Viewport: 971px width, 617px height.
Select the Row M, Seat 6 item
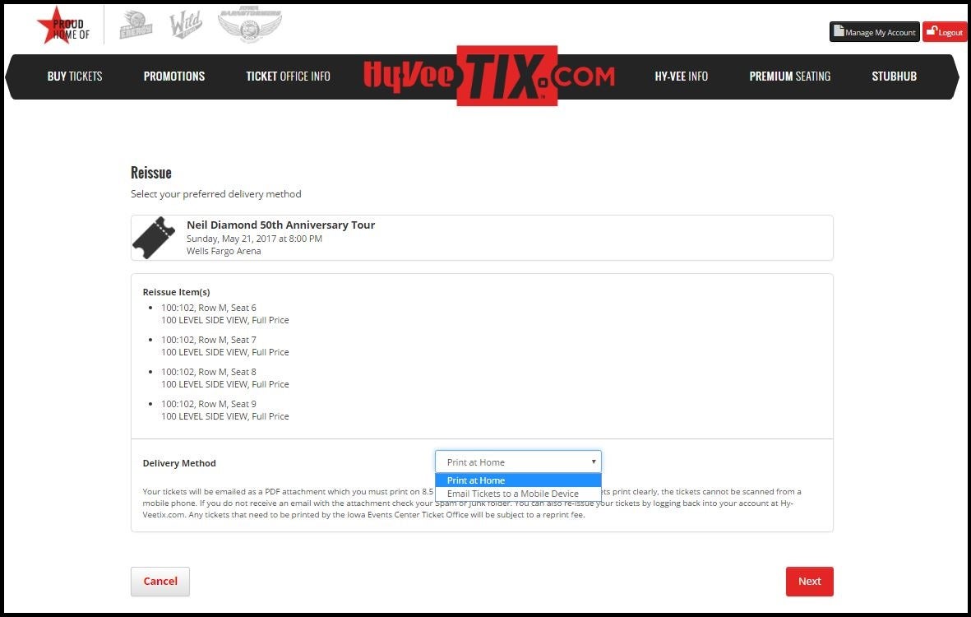point(224,314)
